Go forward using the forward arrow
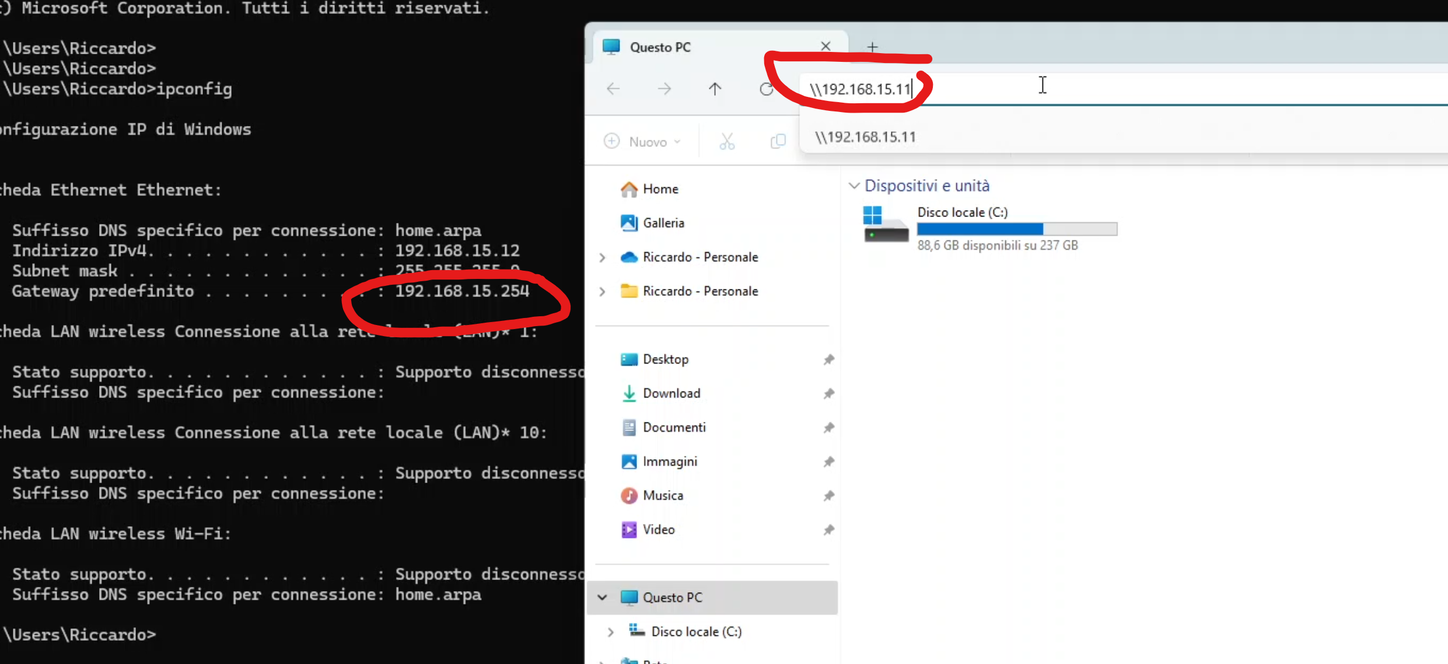The height and width of the screenshot is (664, 1448). click(664, 89)
